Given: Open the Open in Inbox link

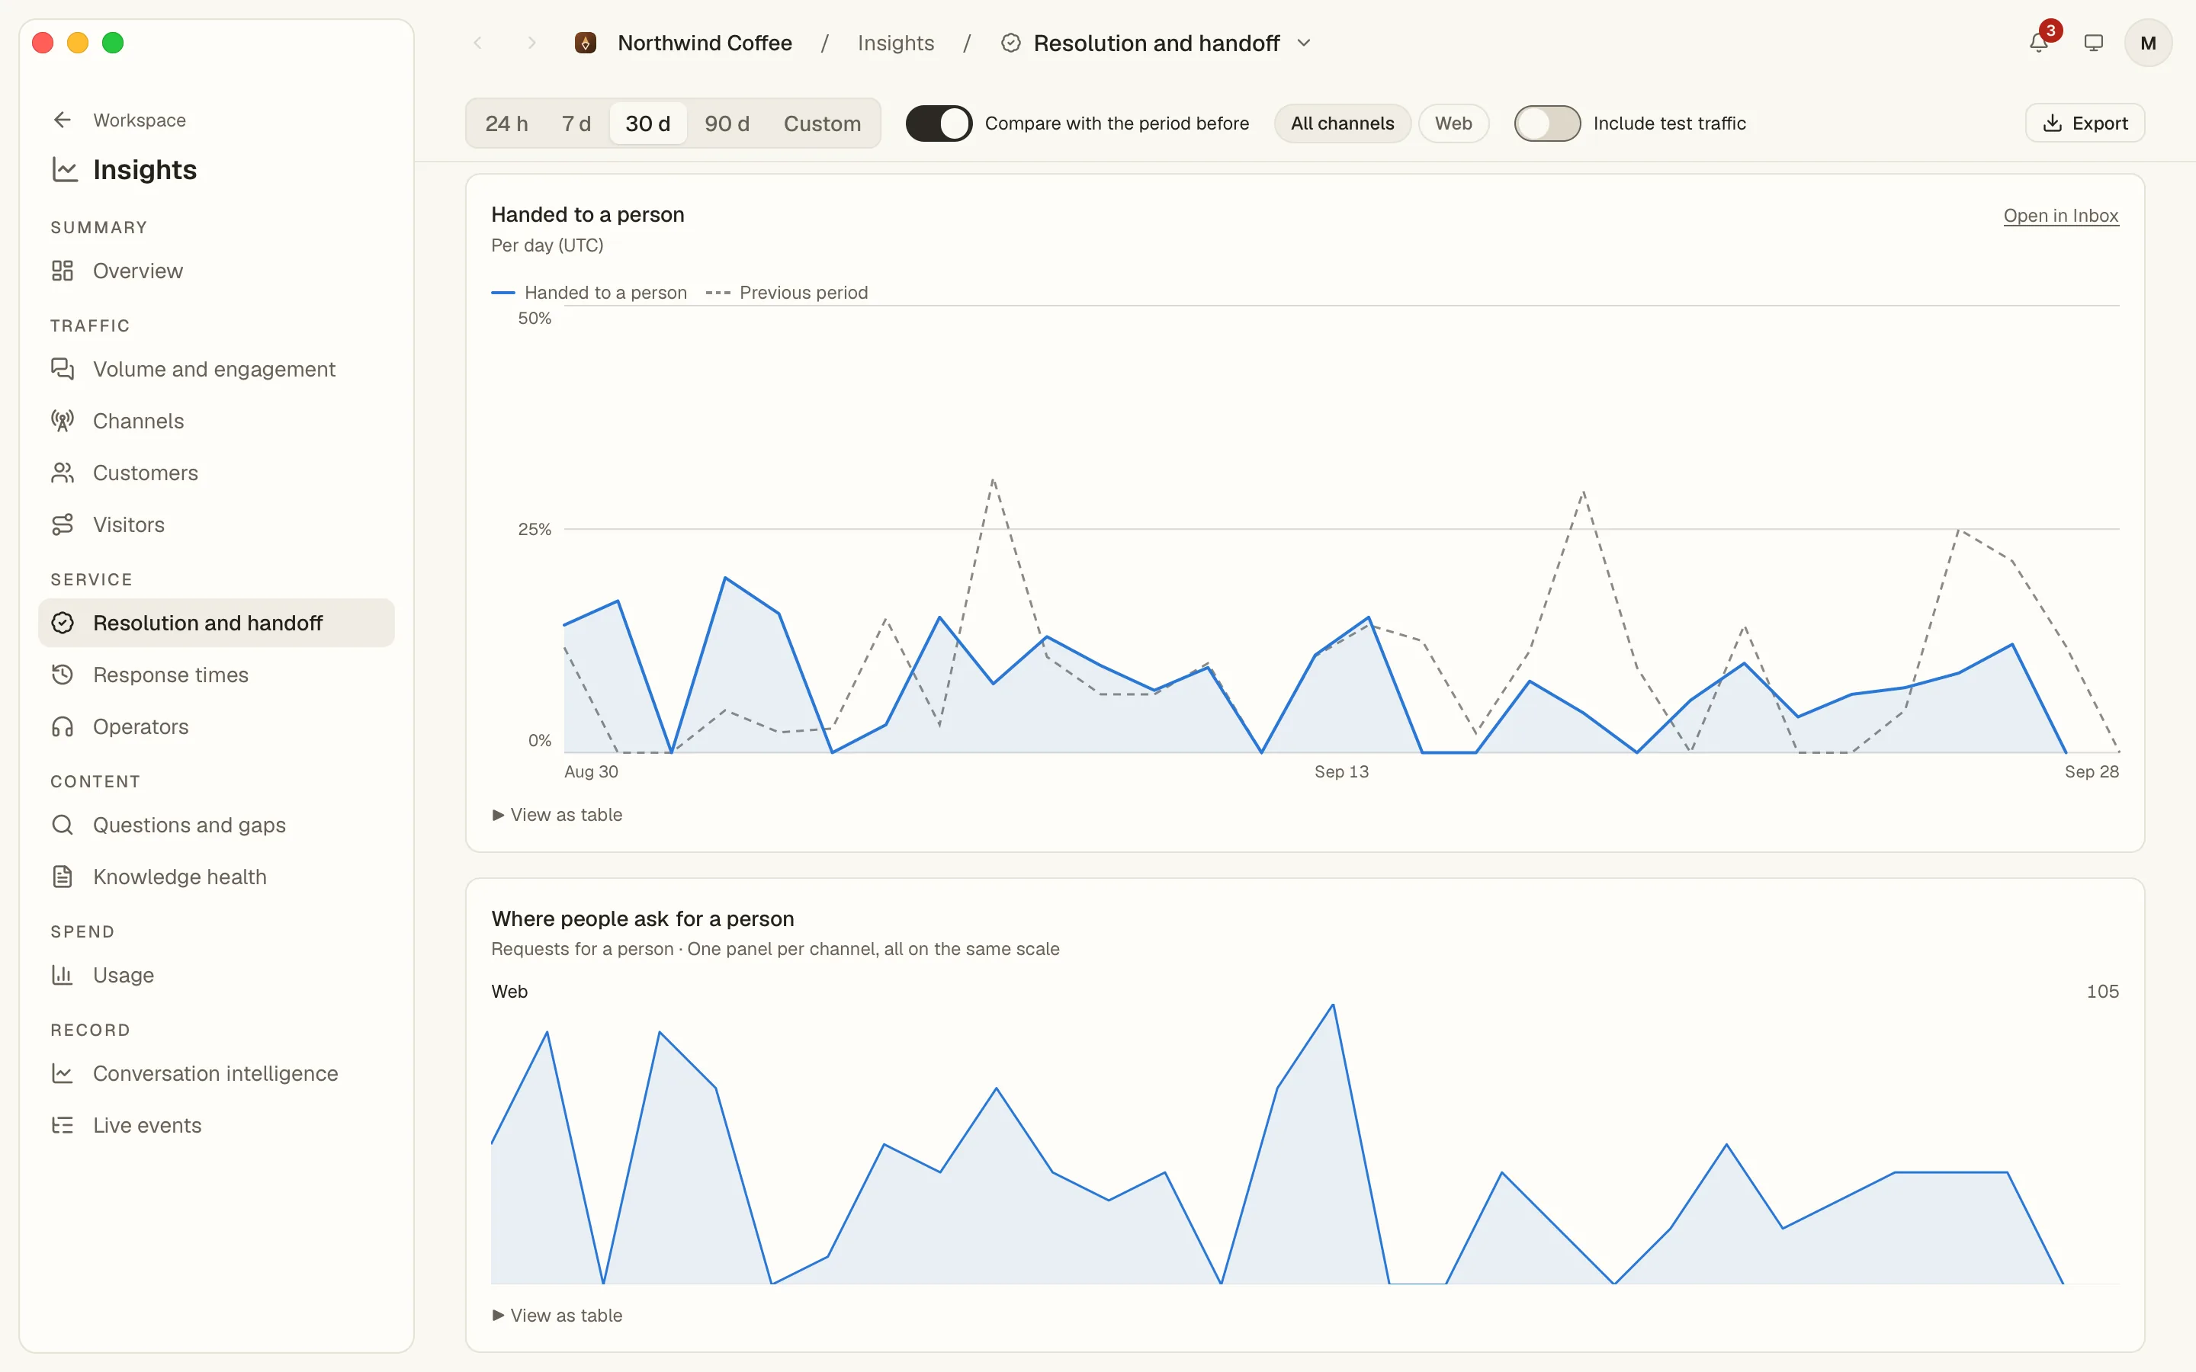Looking at the screenshot, I should pos(2061,216).
